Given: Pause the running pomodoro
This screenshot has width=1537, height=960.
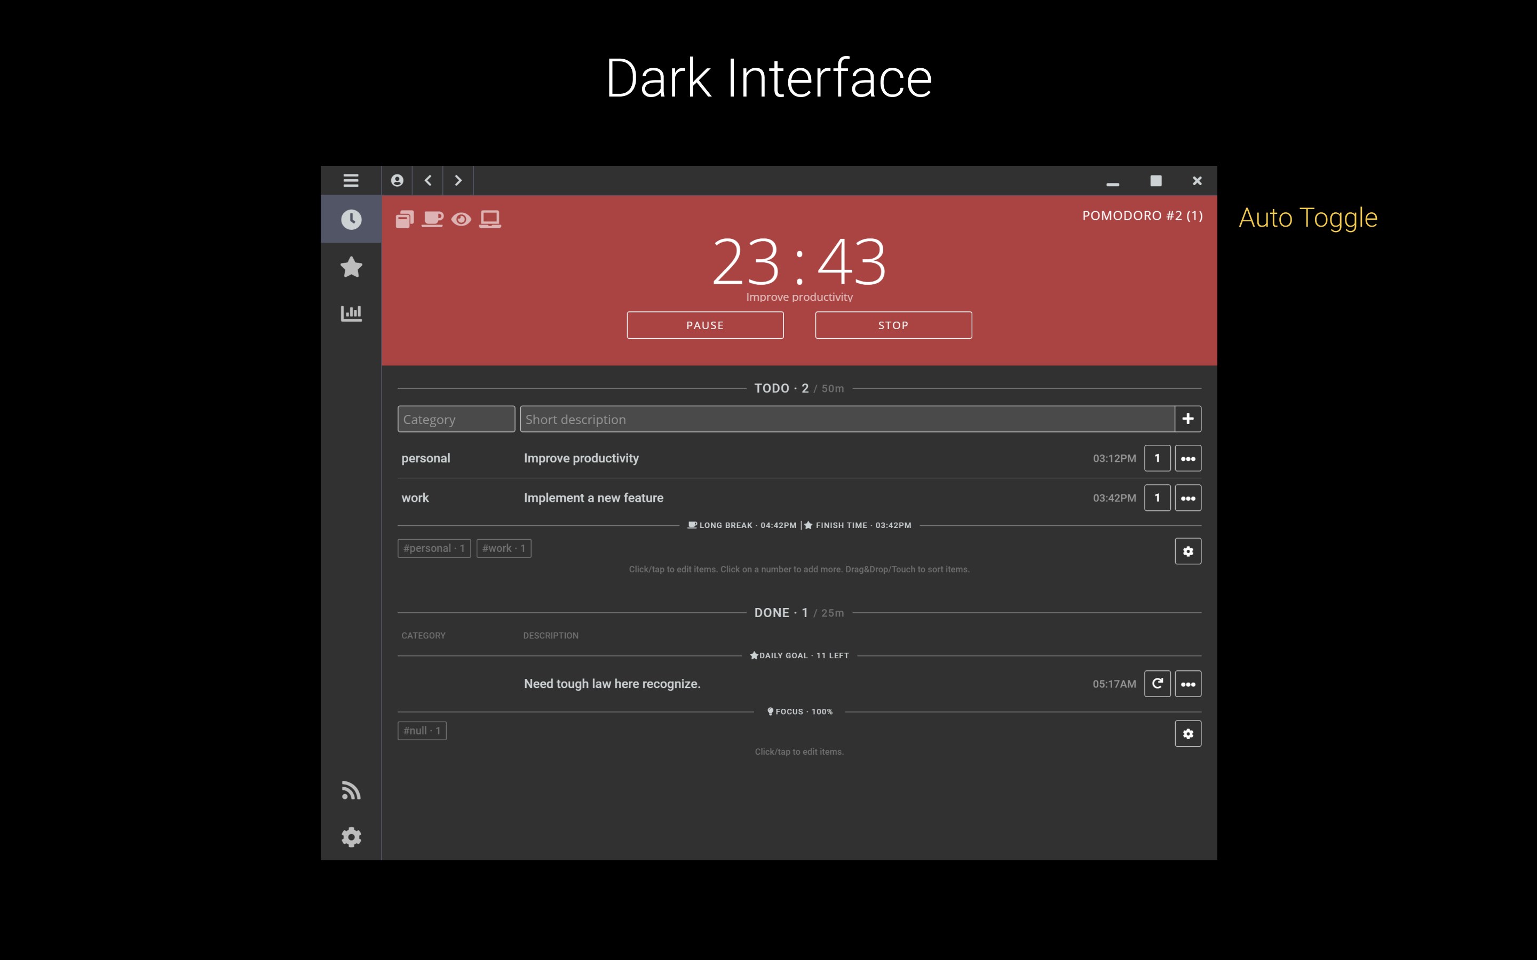Looking at the screenshot, I should [x=705, y=325].
